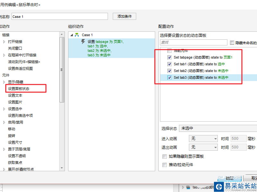Click the left action list scroll-down arrow

tap(62, 168)
